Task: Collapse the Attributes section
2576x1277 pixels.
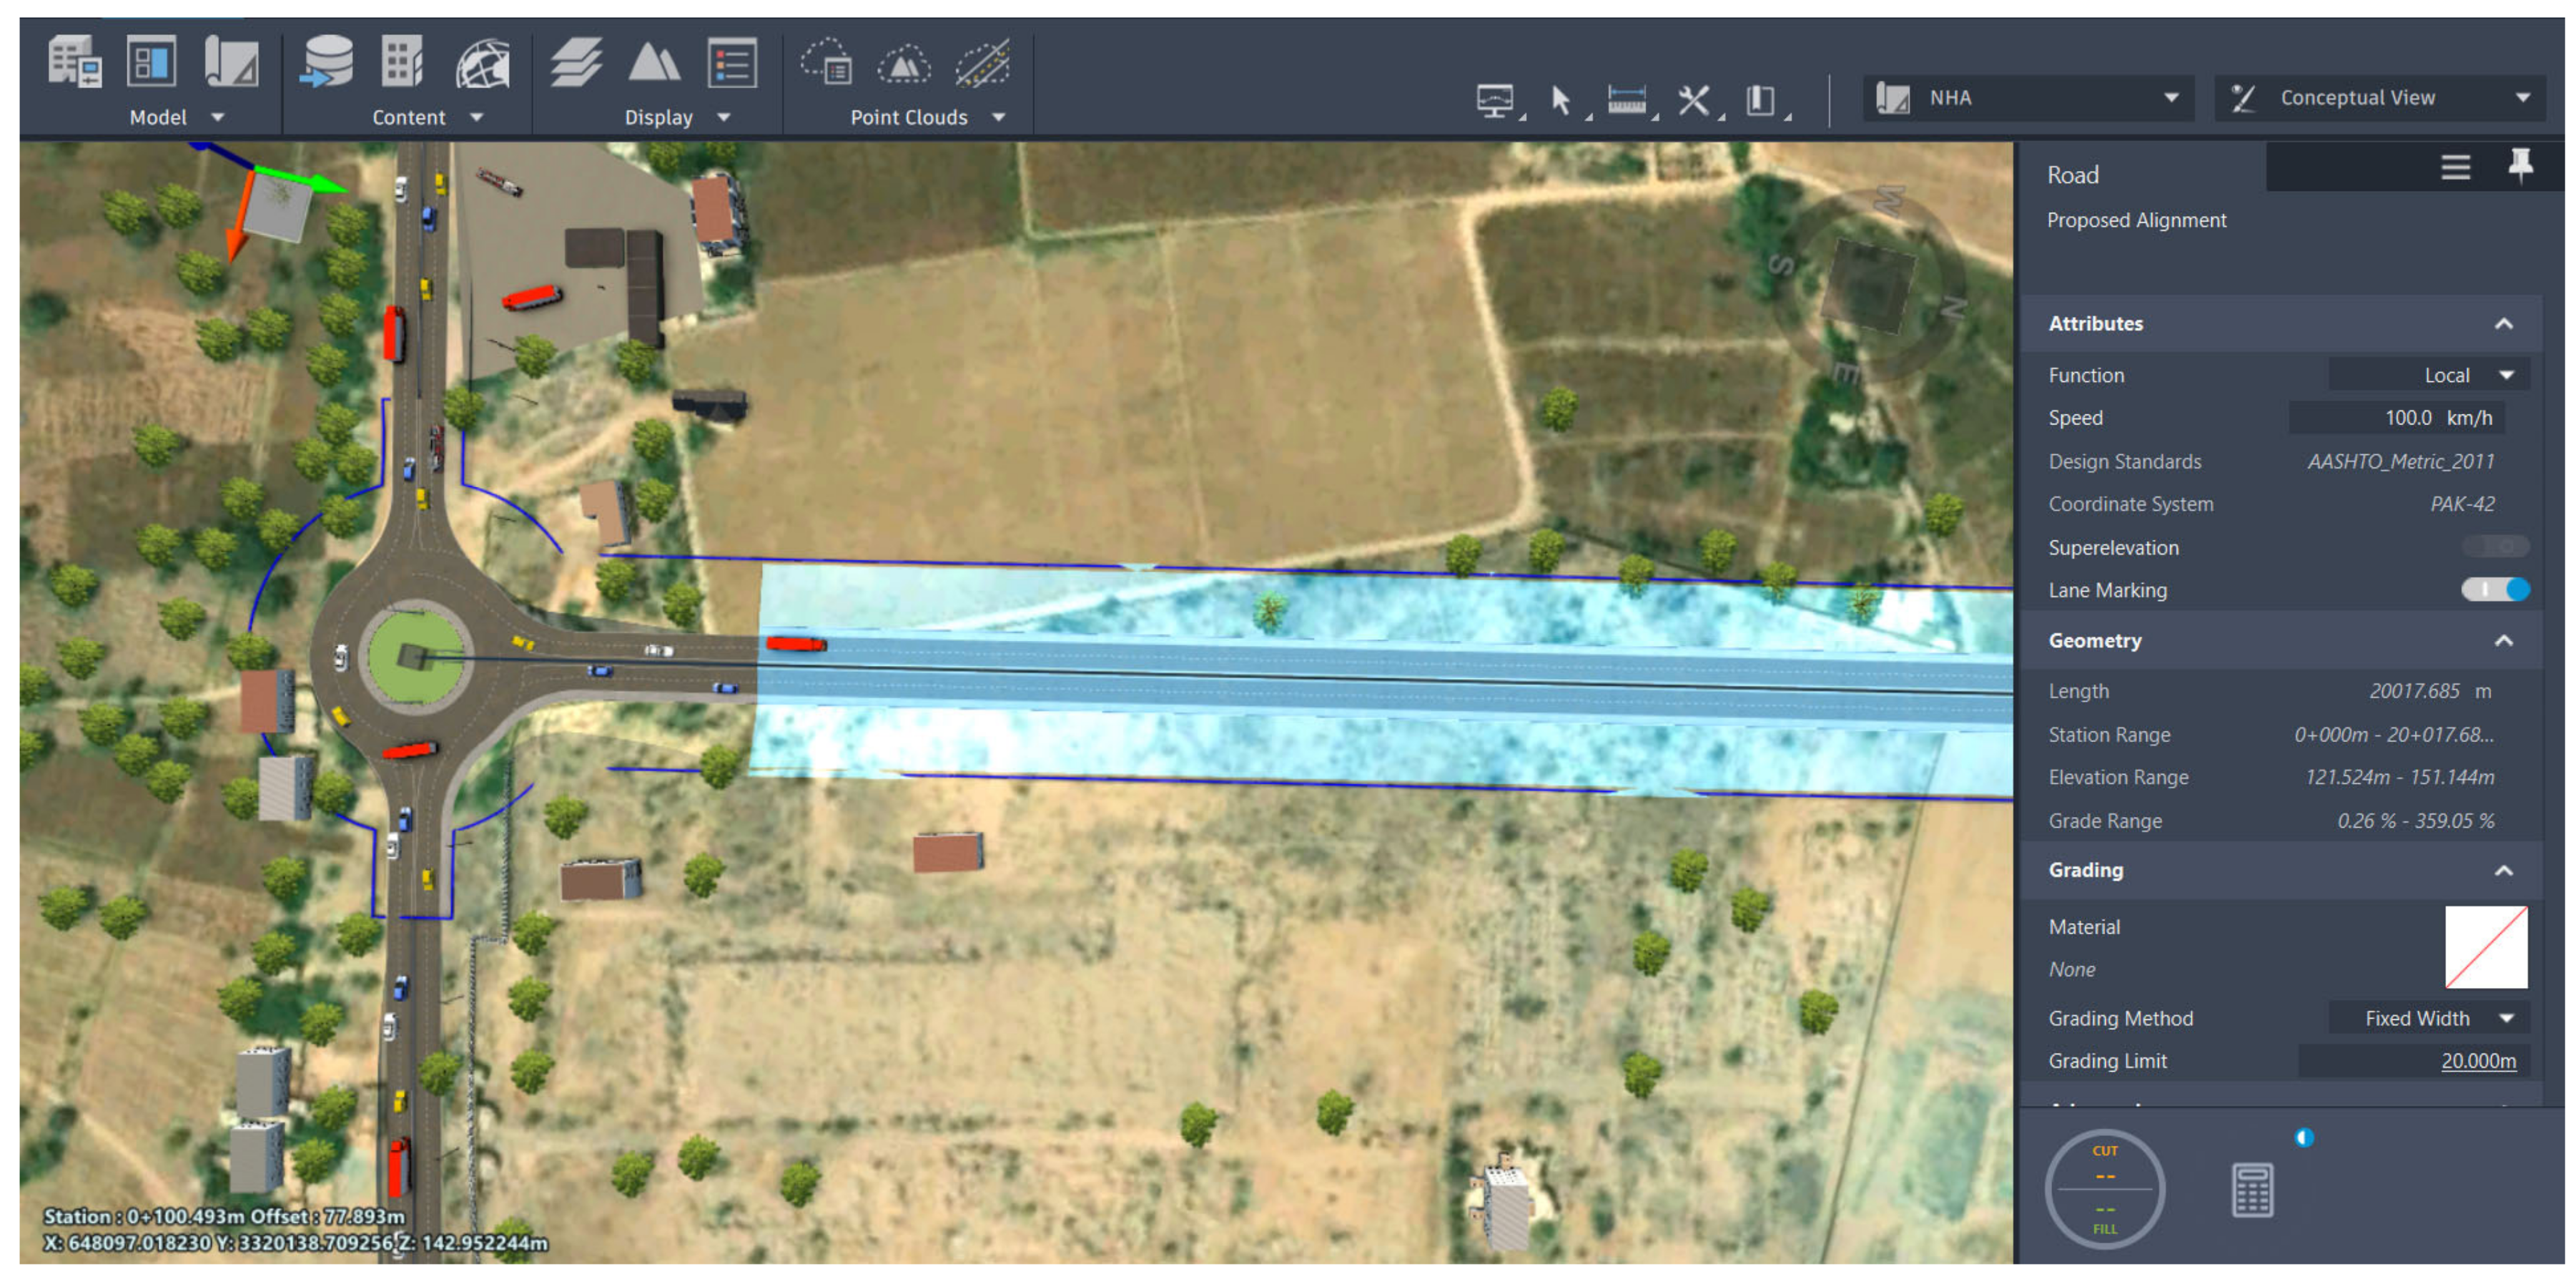Action: point(2503,324)
